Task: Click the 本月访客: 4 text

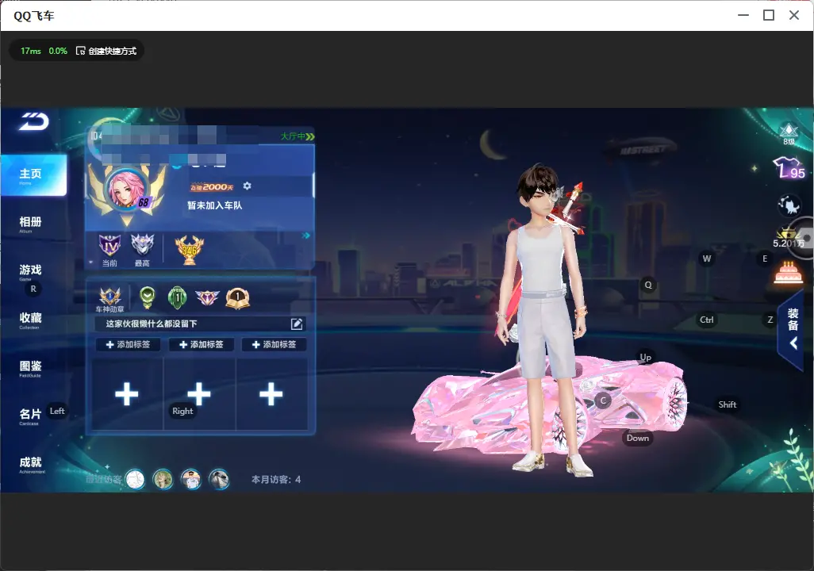Action: (276, 480)
